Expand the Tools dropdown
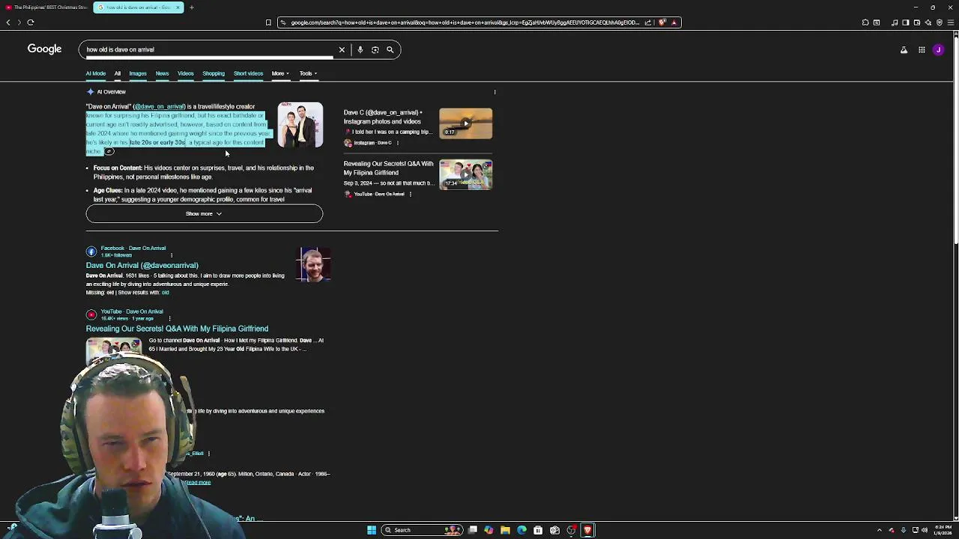Screen dimensions: 959x539 [308, 73]
